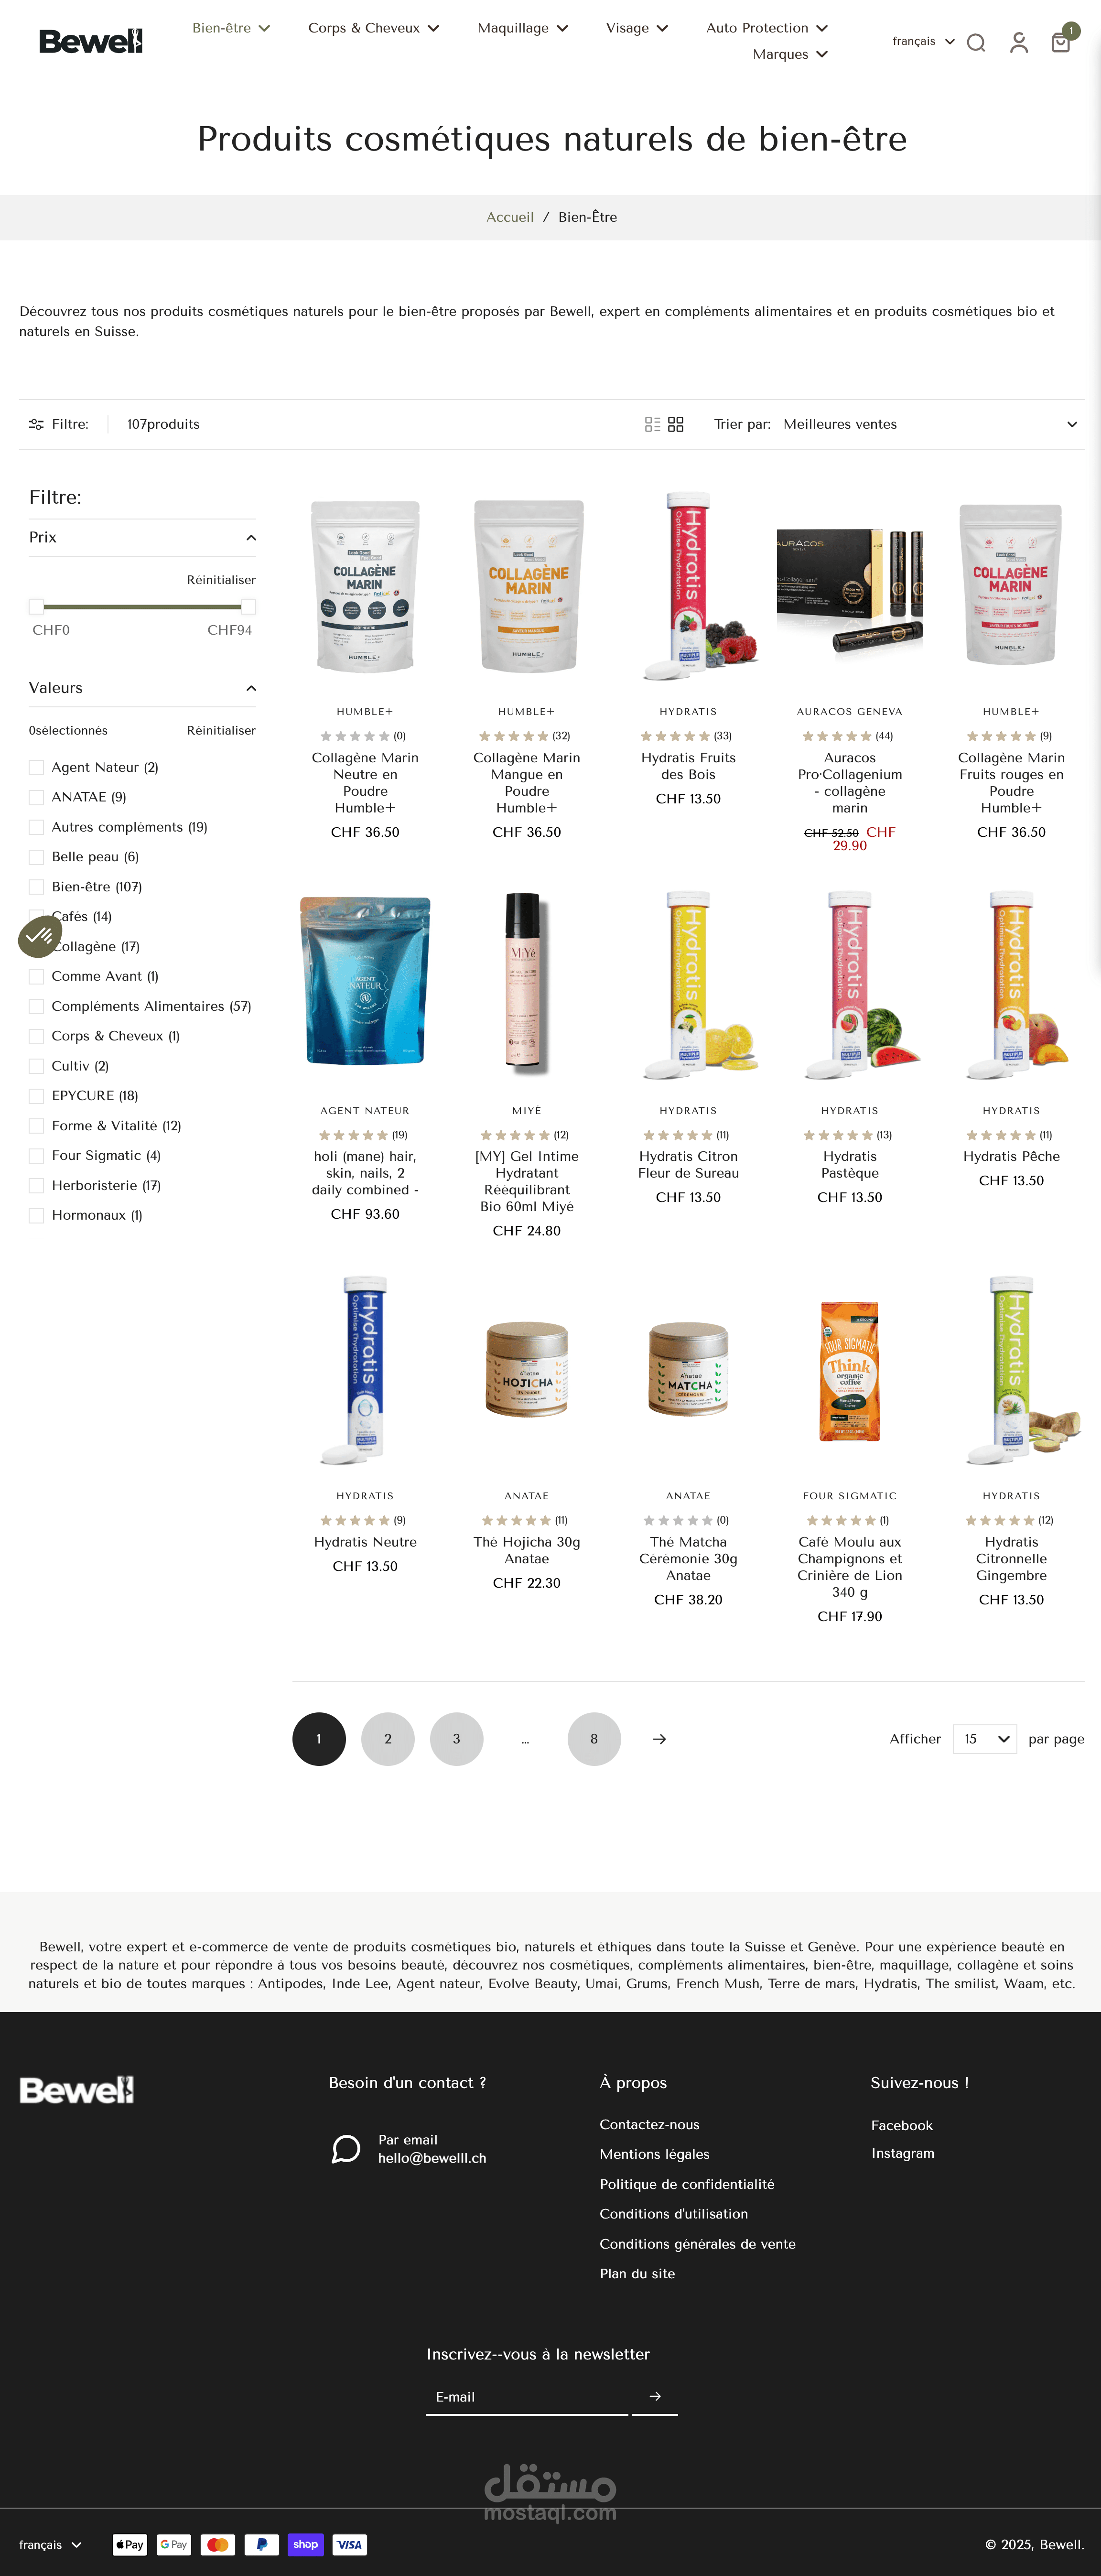
Task: Click the newsletter E-mail input field
Action: (527, 2396)
